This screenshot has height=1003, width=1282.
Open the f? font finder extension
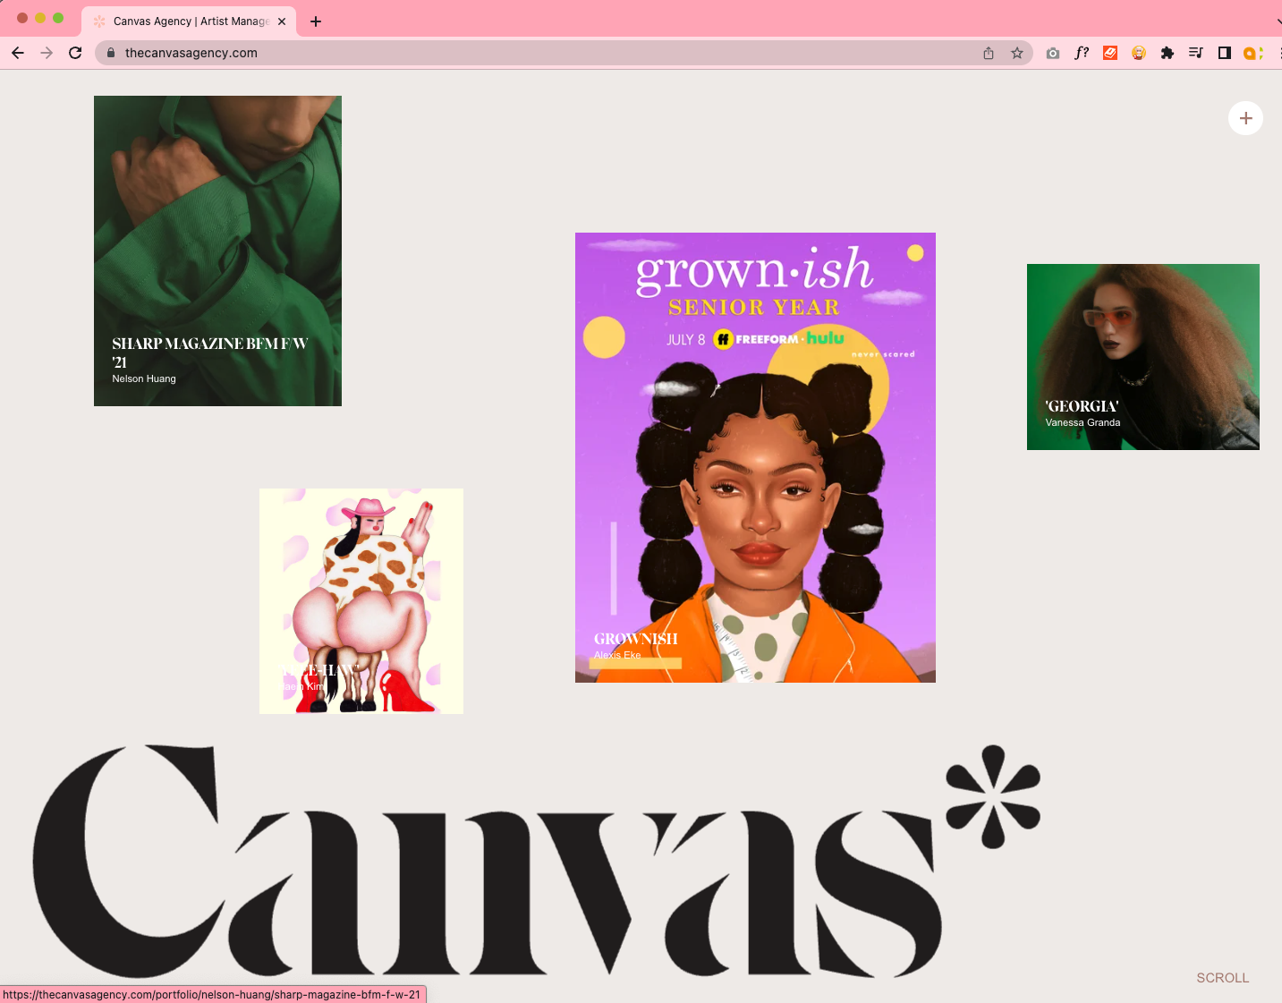click(x=1082, y=53)
